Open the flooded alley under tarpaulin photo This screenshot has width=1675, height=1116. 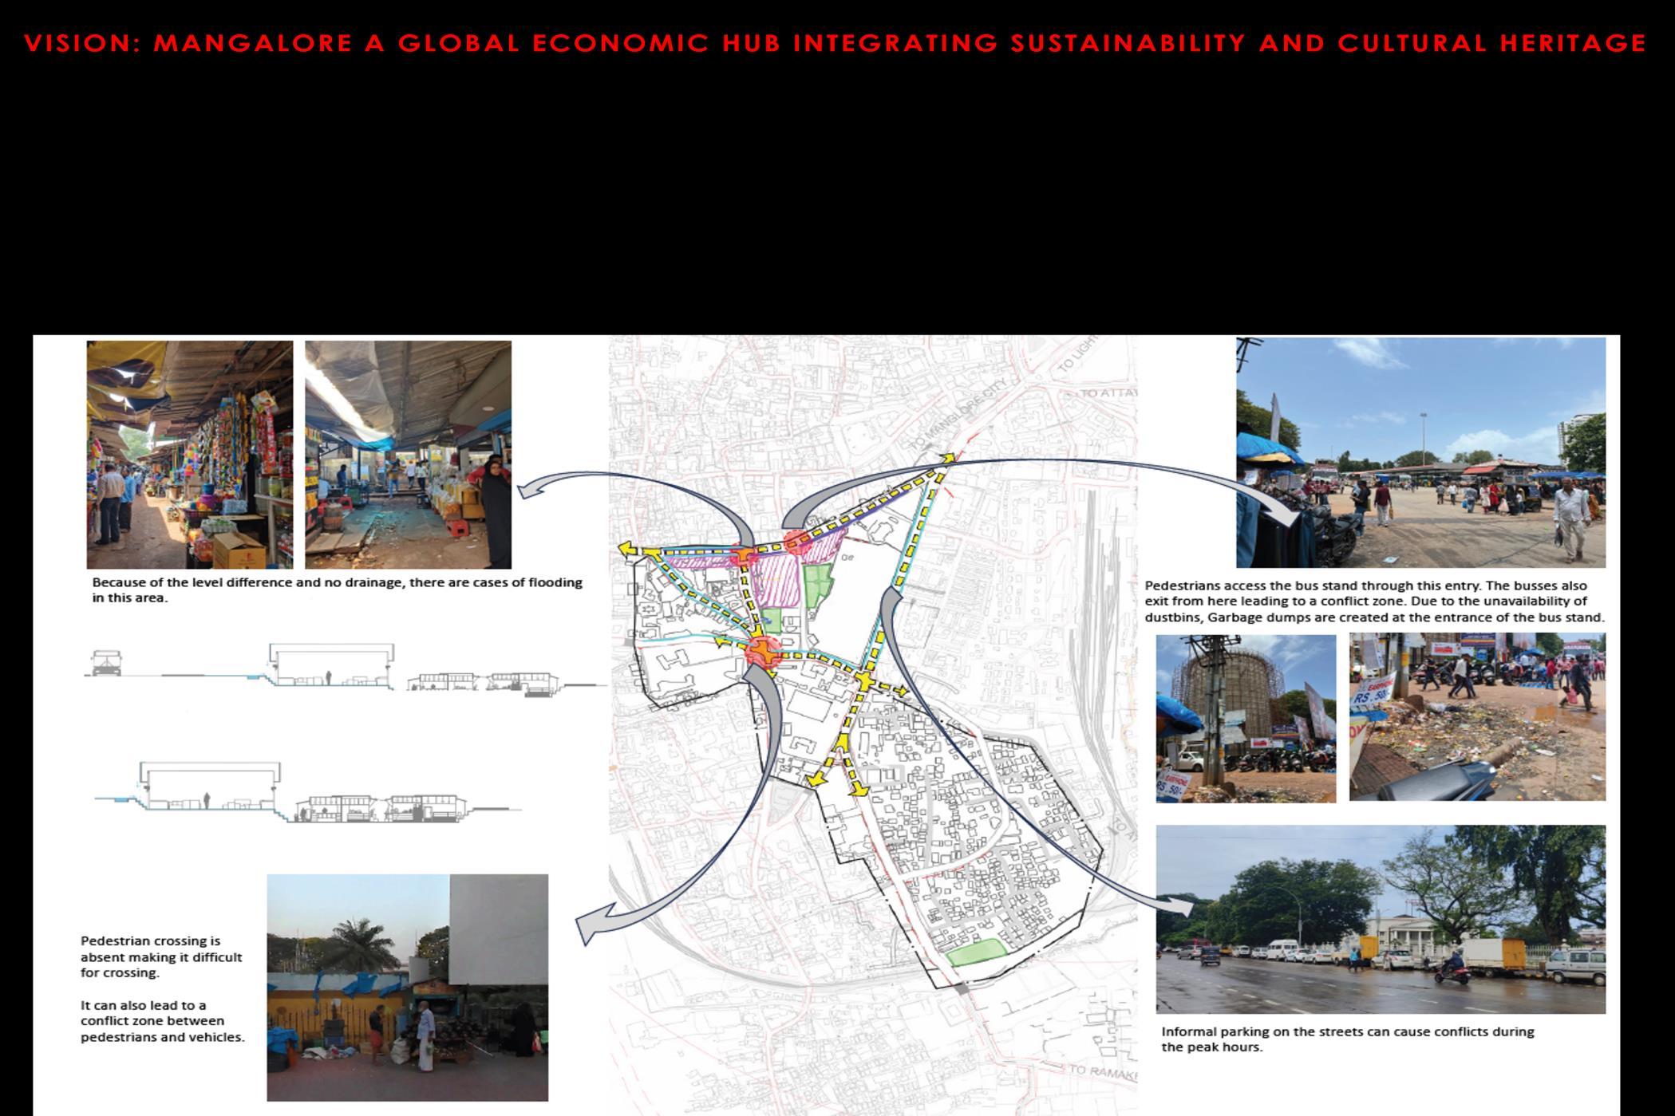tap(408, 455)
